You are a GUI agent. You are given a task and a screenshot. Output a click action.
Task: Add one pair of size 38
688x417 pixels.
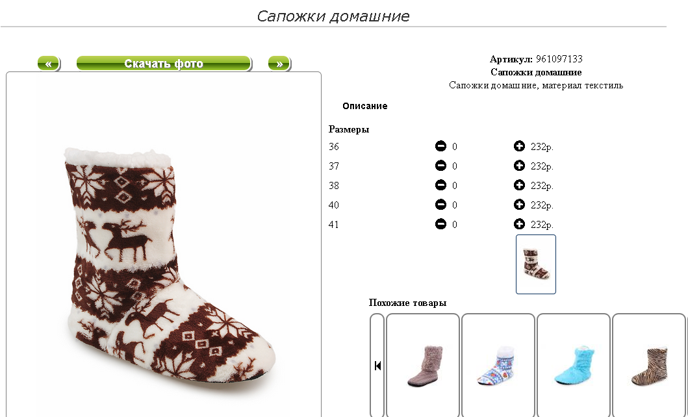(519, 185)
